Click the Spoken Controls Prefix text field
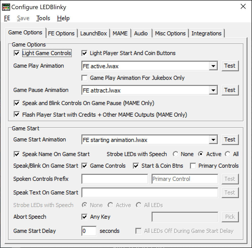Image resolution: width=252 pixels, height=248 pixels. 115,179
